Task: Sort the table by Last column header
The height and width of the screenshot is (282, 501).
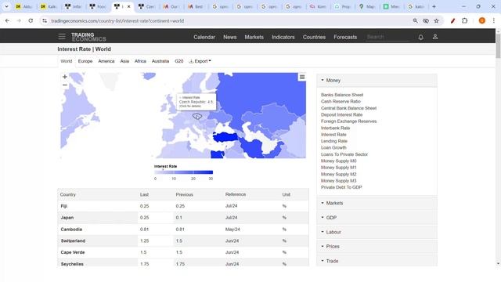Action: 144,194
